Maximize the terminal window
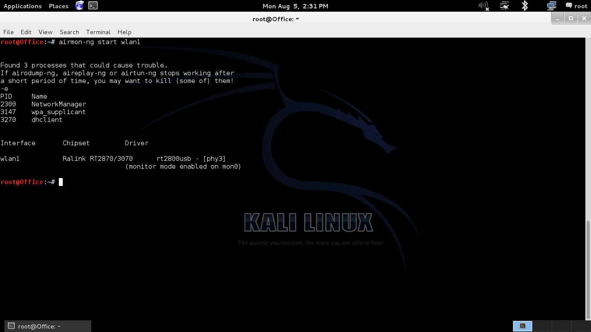Viewport: 591px width, 332px height. 571,19
